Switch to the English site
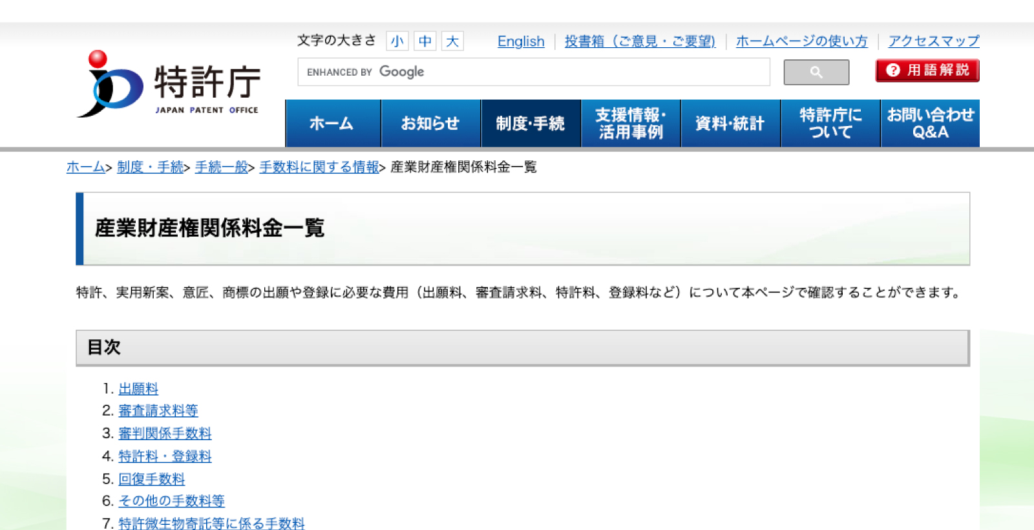1034x530 pixels. coord(521,41)
